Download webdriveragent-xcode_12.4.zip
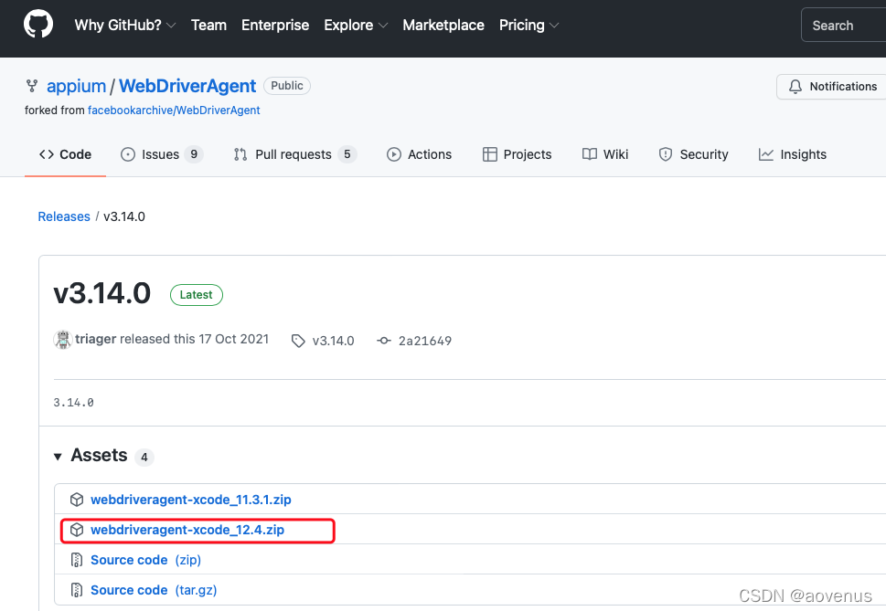The width and height of the screenshot is (886, 611). [187, 531]
